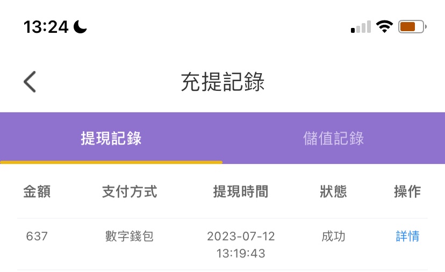Tap the yellow active tab indicator bar

coord(111,162)
